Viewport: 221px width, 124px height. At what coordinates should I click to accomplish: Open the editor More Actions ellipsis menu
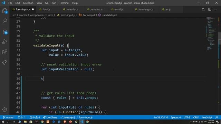(216, 9)
